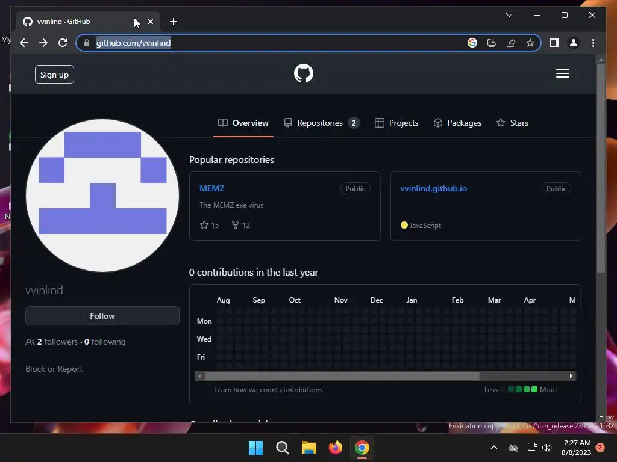Open Windows Start menu from the taskbar
This screenshot has height=462, width=617.
(x=255, y=448)
